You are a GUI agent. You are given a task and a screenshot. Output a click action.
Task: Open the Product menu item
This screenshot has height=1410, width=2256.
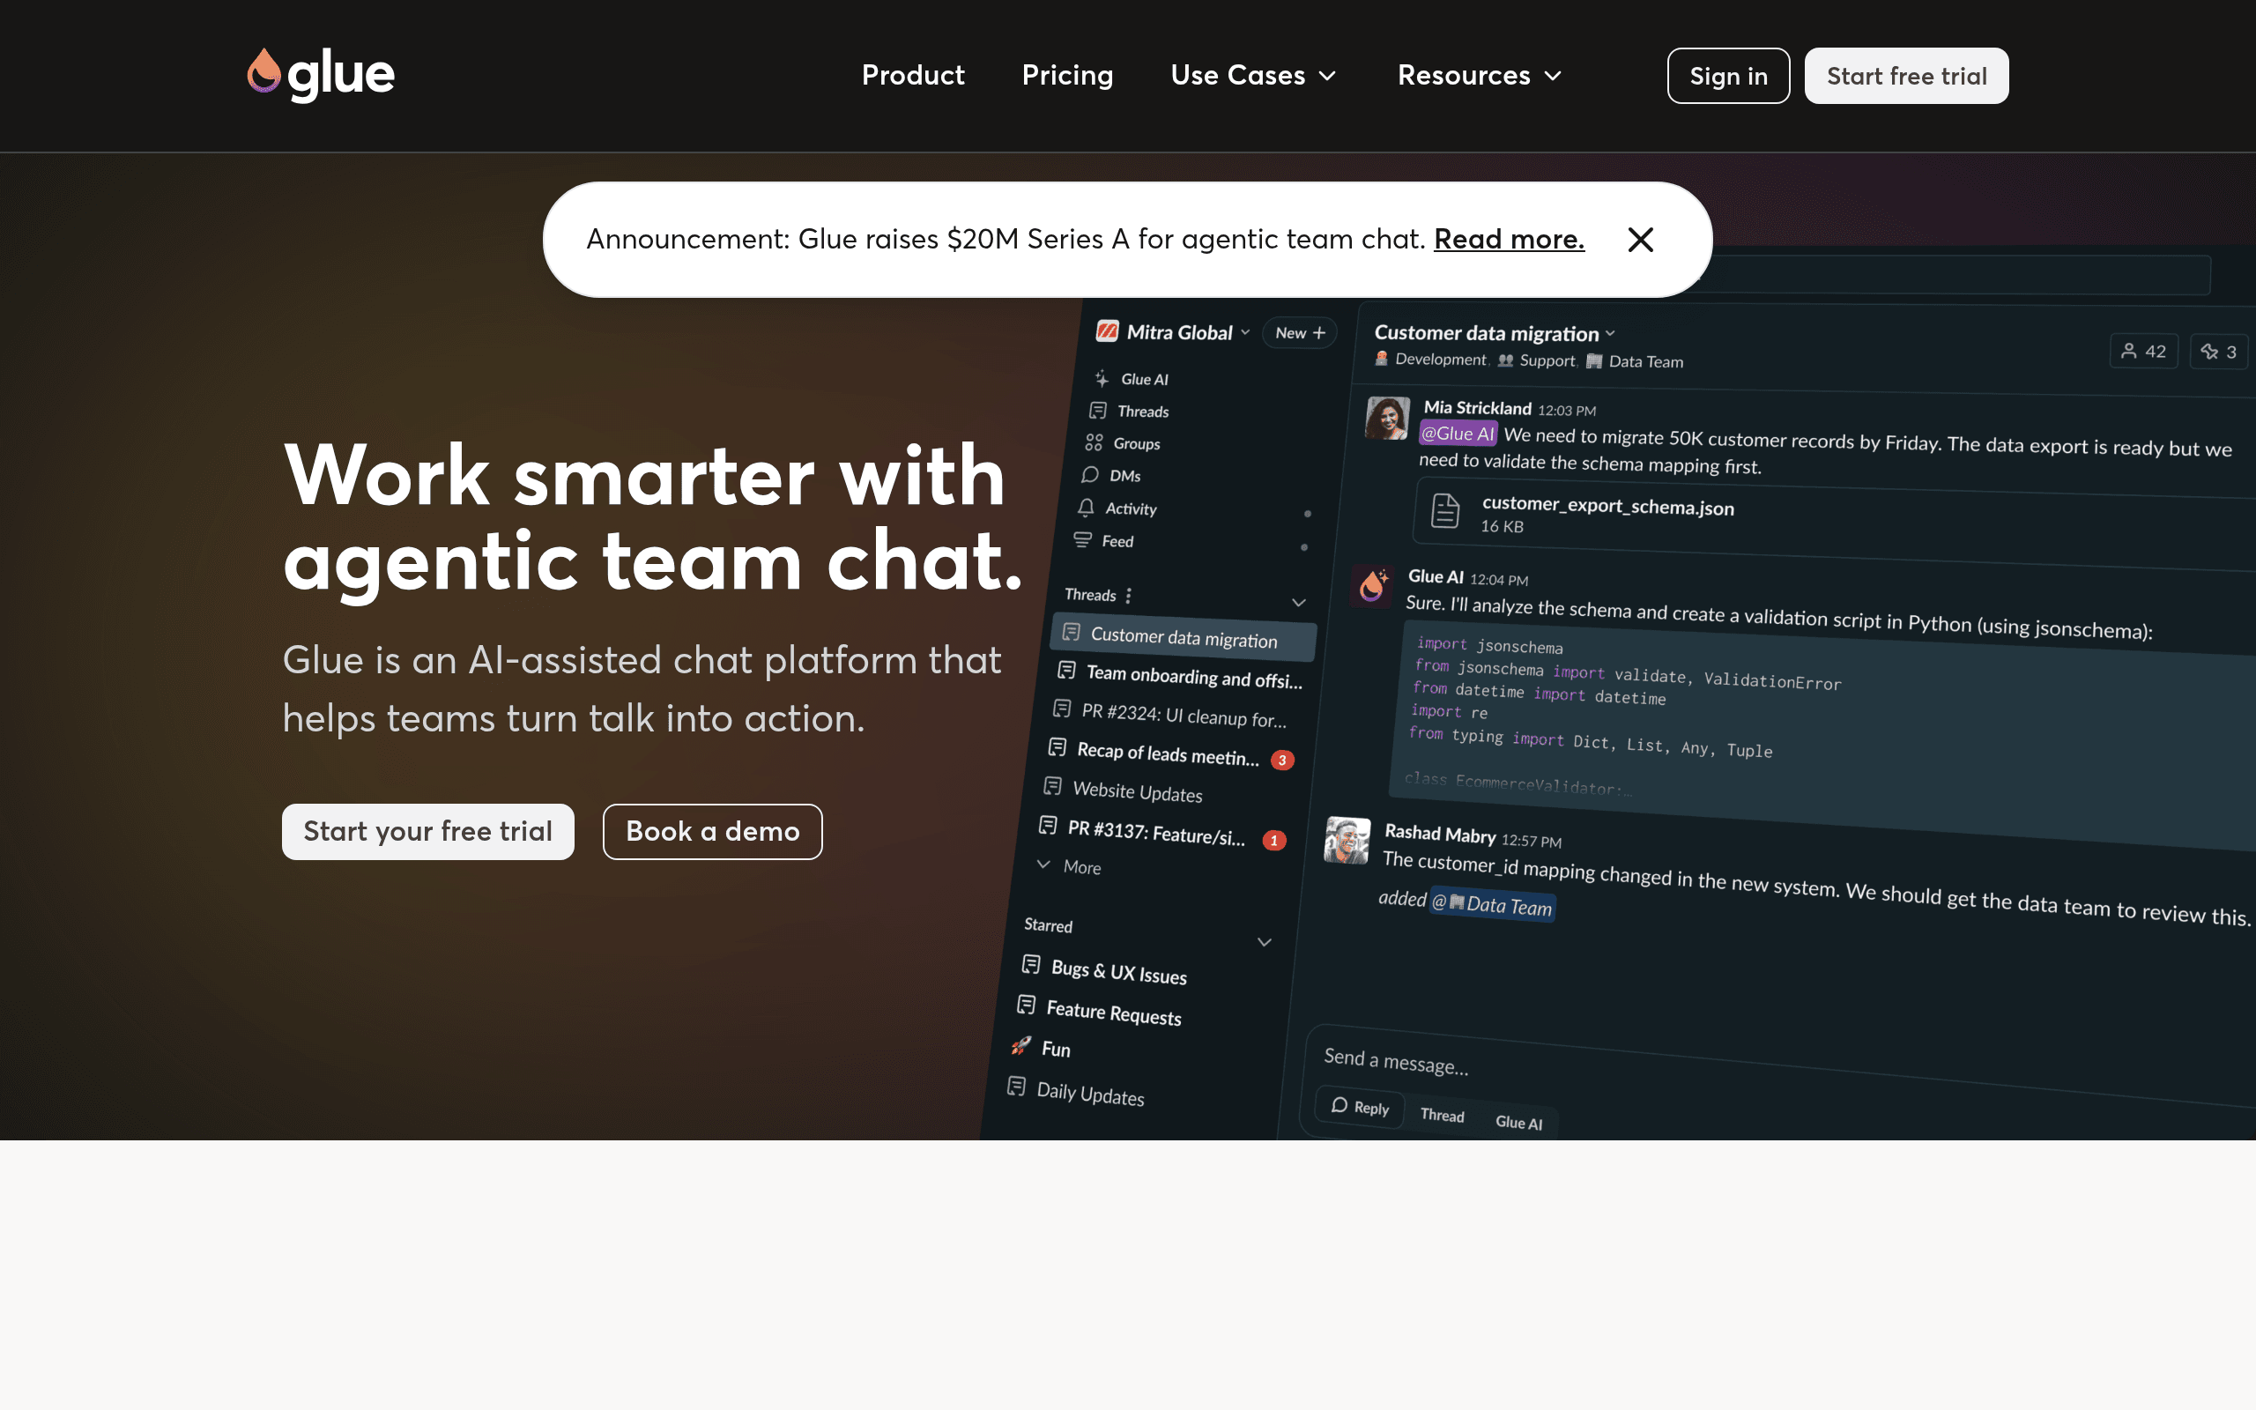(913, 76)
